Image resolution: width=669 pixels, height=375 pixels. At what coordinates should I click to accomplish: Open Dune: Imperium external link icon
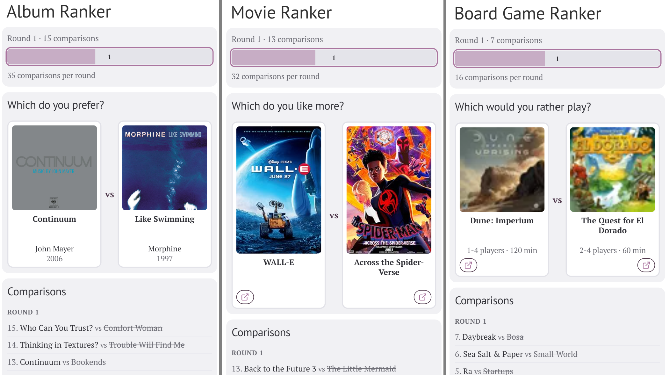click(x=468, y=265)
